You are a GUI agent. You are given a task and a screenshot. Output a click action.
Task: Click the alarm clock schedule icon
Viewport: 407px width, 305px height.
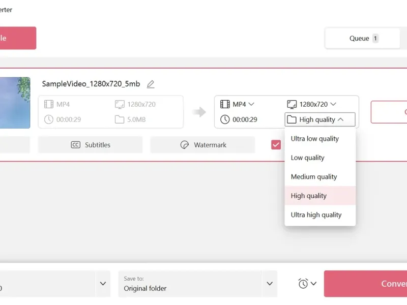[303, 284]
